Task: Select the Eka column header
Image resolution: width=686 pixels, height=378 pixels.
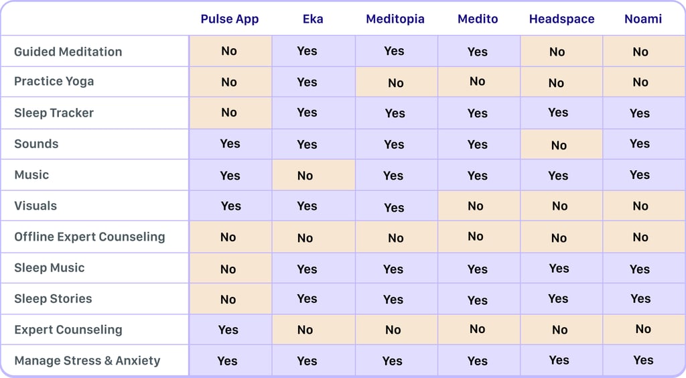Action: click(313, 19)
